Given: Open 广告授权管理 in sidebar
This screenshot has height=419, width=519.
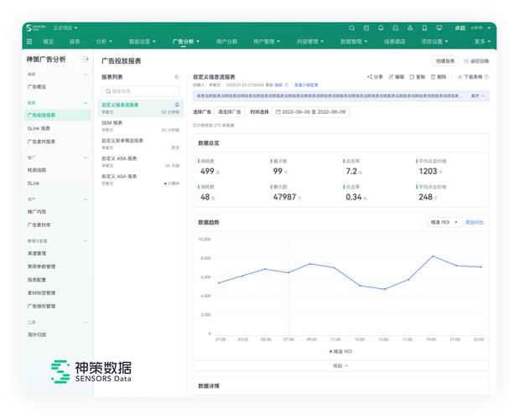Looking at the screenshot, I should (x=41, y=306).
